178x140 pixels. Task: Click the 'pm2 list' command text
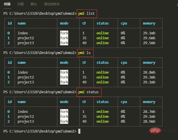[86, 14]
